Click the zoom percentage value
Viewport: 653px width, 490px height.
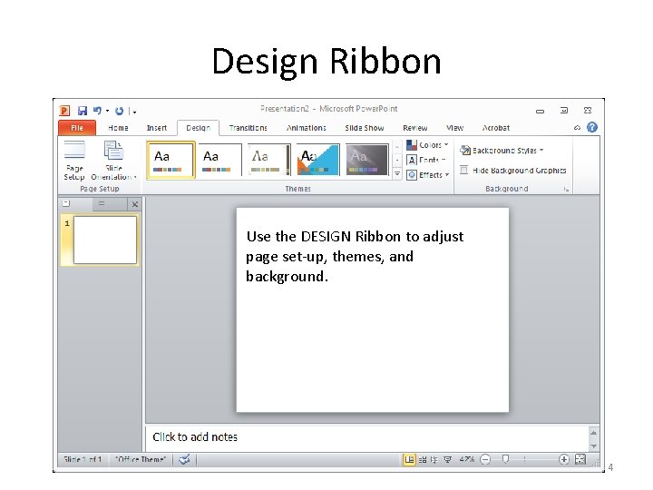pos(466,459)
